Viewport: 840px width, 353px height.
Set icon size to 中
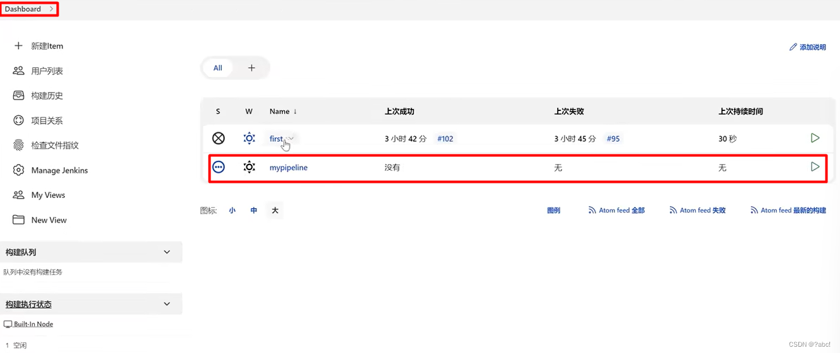pyautogui.click(x=254, y=211)
